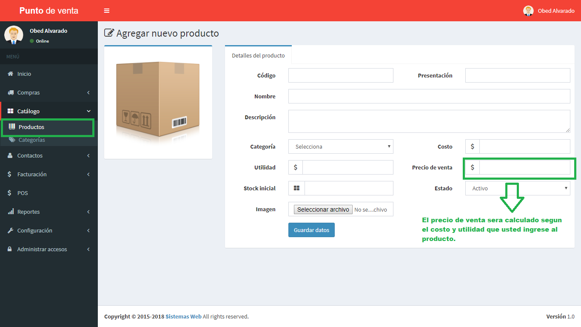This screenshot has width=581, height=327.
Task: Click the Punto de venta logo
Action: (49, 11)
